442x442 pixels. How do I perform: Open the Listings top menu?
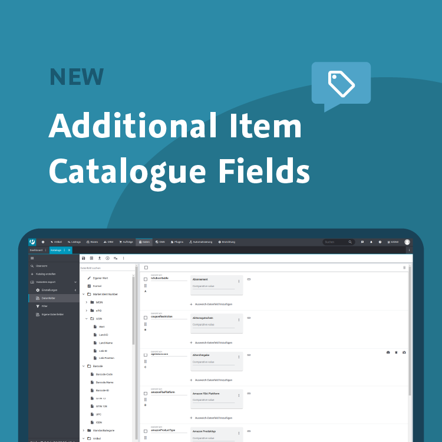pos(74,242)
